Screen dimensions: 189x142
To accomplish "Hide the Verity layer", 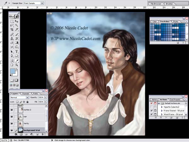I will click(12, 123).
